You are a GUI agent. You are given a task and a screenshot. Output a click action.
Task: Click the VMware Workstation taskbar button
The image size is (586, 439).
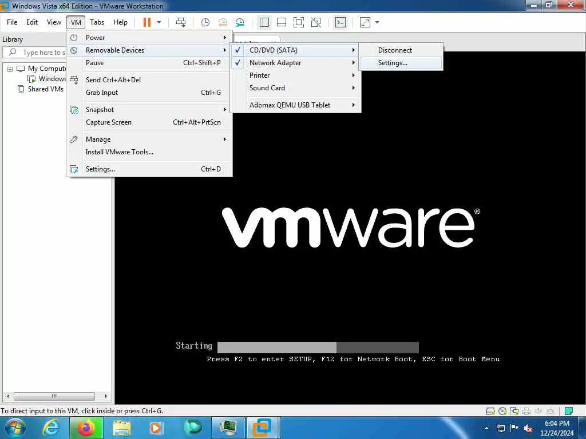coord(262,428)
